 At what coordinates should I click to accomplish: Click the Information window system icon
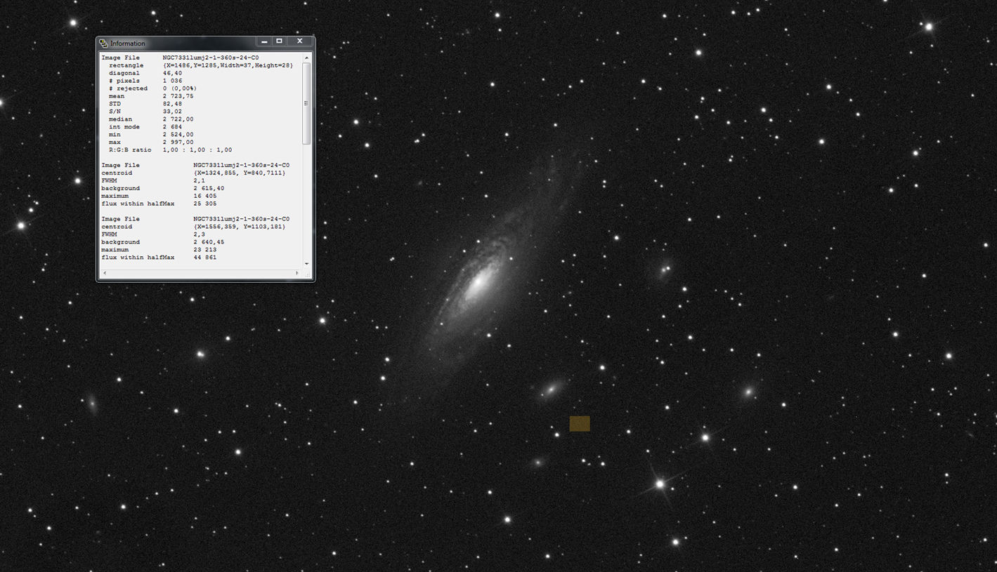pos(103,41)
